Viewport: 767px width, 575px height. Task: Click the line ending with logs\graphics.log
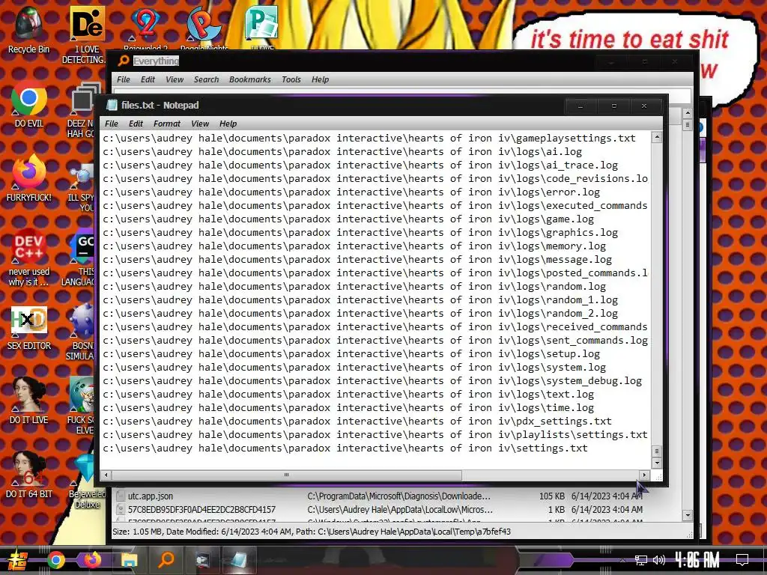[x=360, y=233]
